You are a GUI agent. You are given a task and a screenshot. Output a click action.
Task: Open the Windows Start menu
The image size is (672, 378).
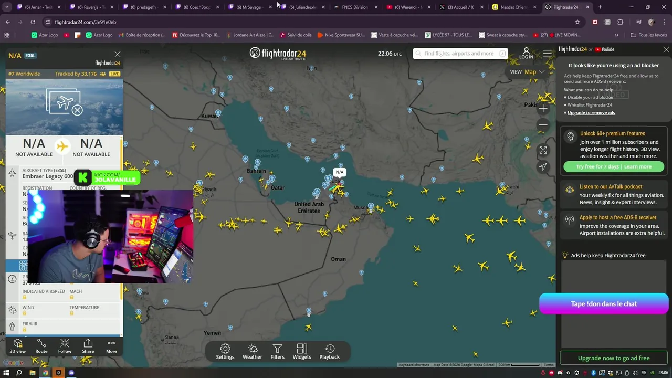[6, 373]
